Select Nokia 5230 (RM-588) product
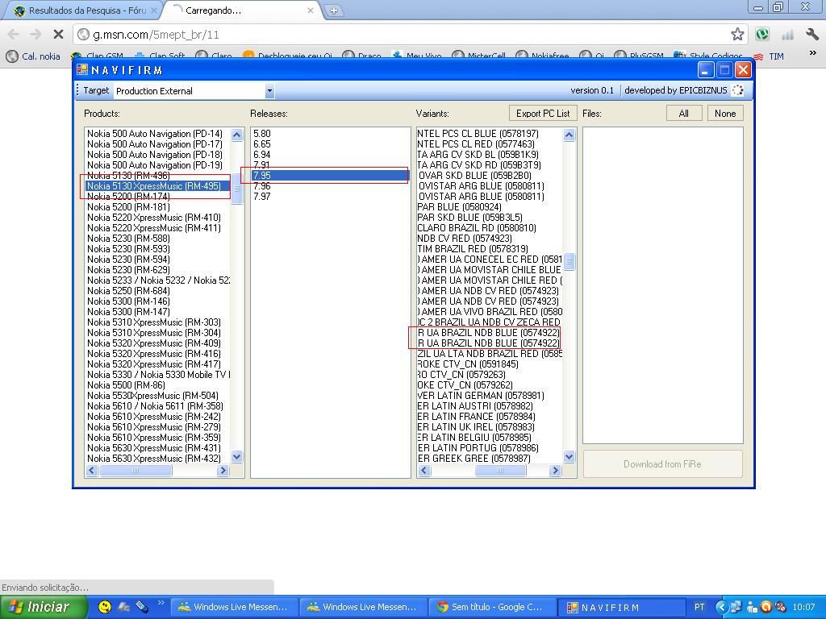 pyautogui.click(x=157, y=239)
